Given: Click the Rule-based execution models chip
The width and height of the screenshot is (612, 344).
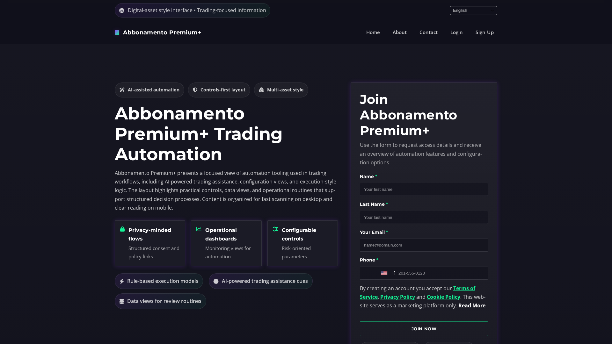Looking at the screenshot, I should pos(159,281).
